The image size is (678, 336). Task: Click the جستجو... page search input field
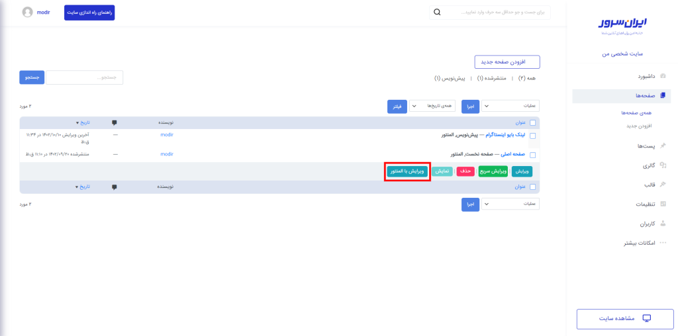coord(85,77)
